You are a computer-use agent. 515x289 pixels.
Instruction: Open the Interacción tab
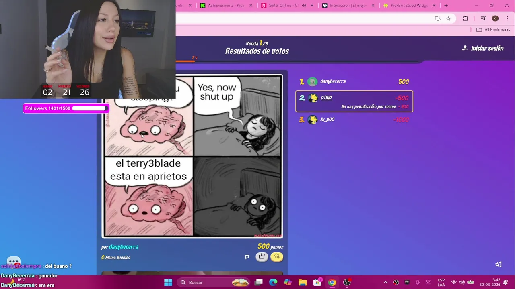348,6
